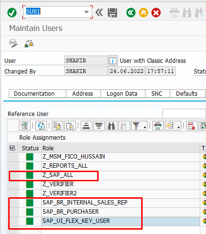Viewport: 206px width, 234px height.
Task: Click the Status column header
Action: pos(30,148)
